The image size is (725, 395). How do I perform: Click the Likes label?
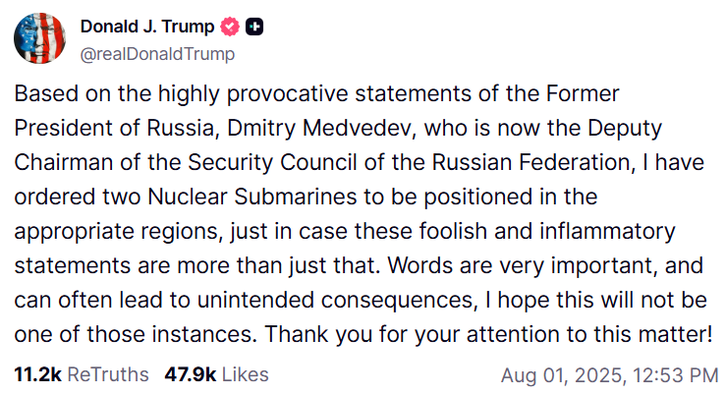pos(245,374)
